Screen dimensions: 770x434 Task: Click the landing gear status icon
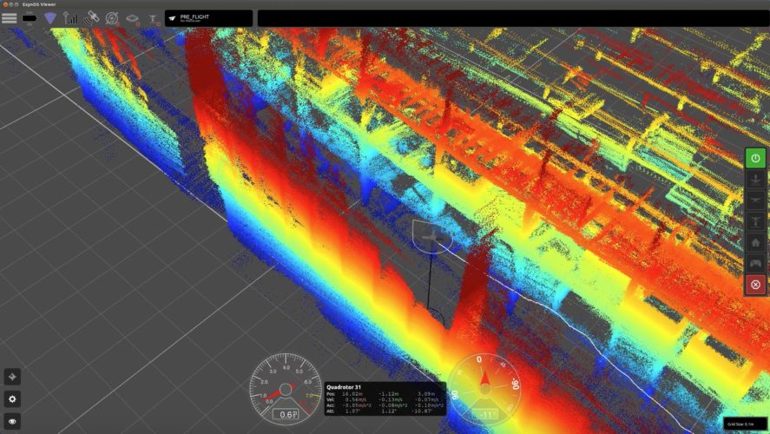point(154,19)
